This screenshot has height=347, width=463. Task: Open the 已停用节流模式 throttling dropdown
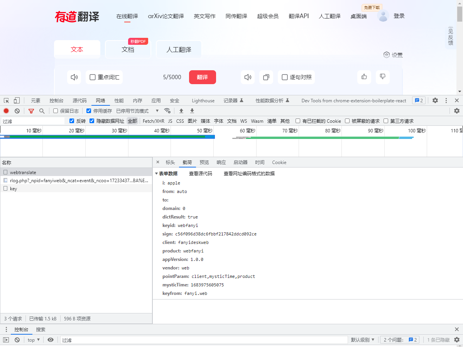[x=137, y=111]
